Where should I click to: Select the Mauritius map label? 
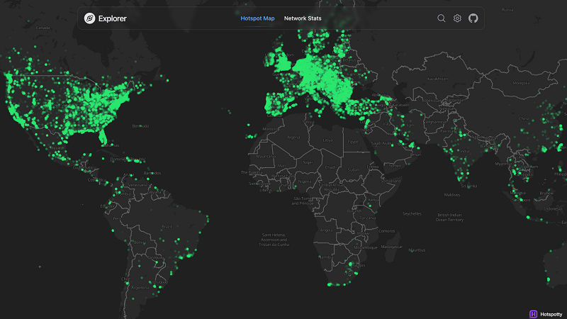[417, 250]
